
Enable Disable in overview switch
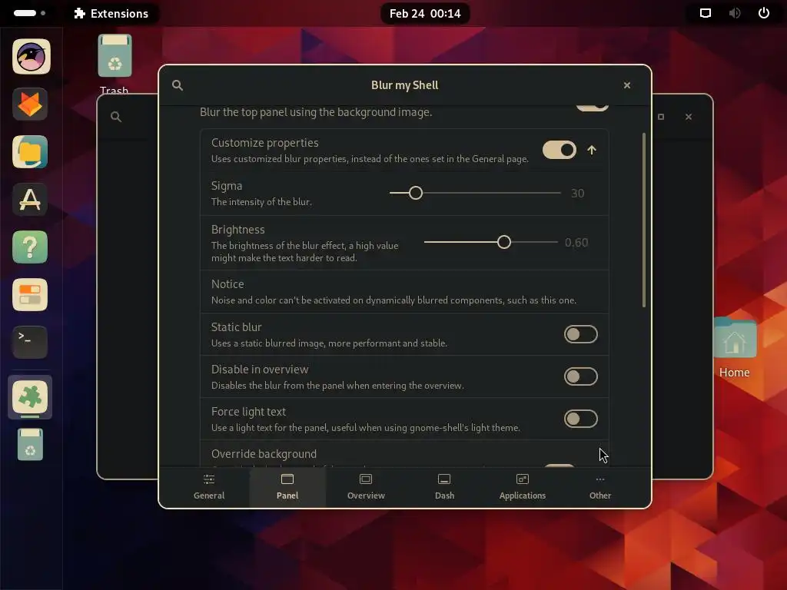(x=581, y=376)
